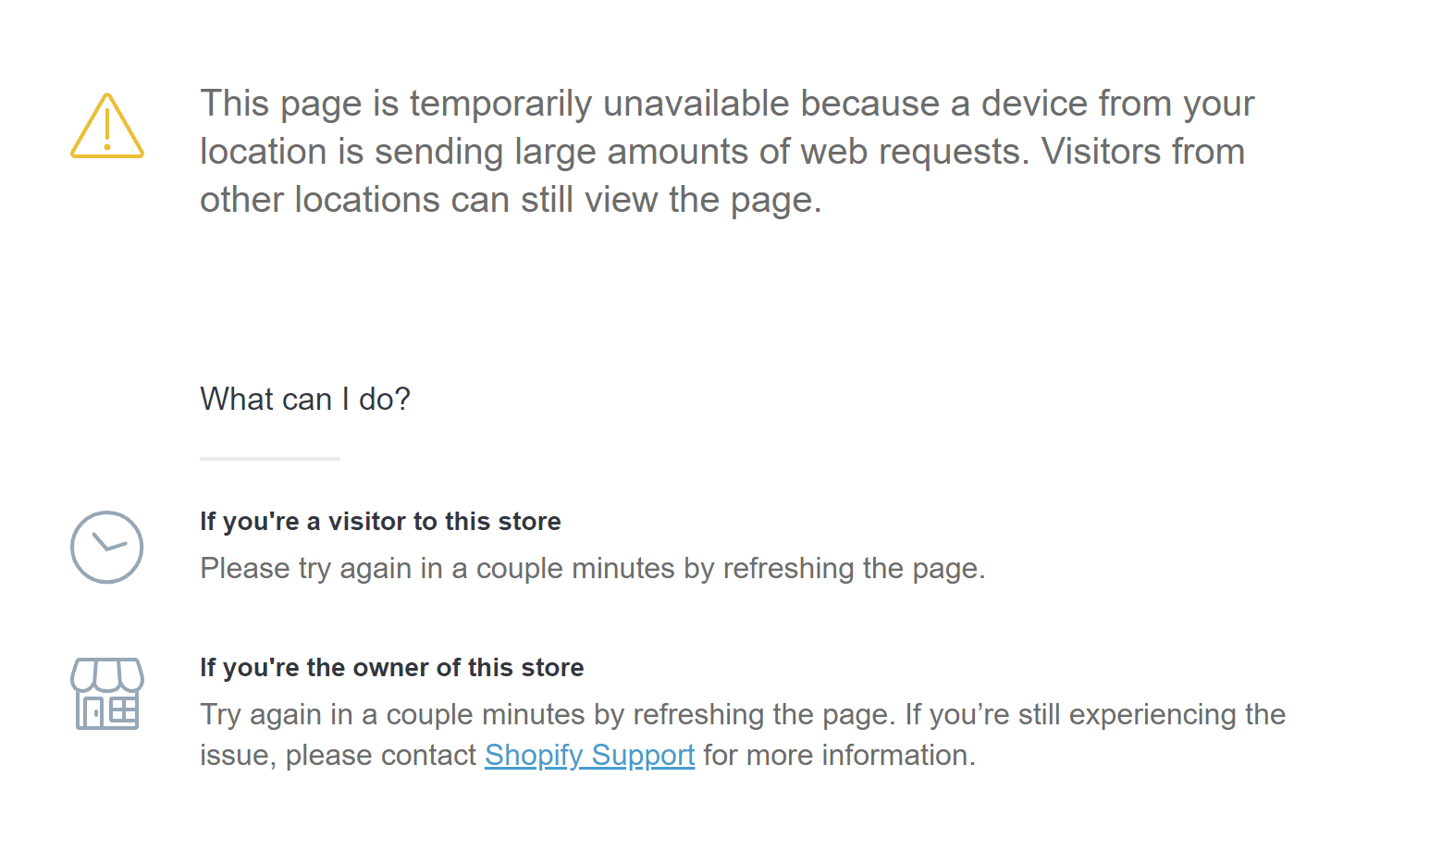
Task: Click the "other locations can still view" line
Action: [x=511, y=199]
